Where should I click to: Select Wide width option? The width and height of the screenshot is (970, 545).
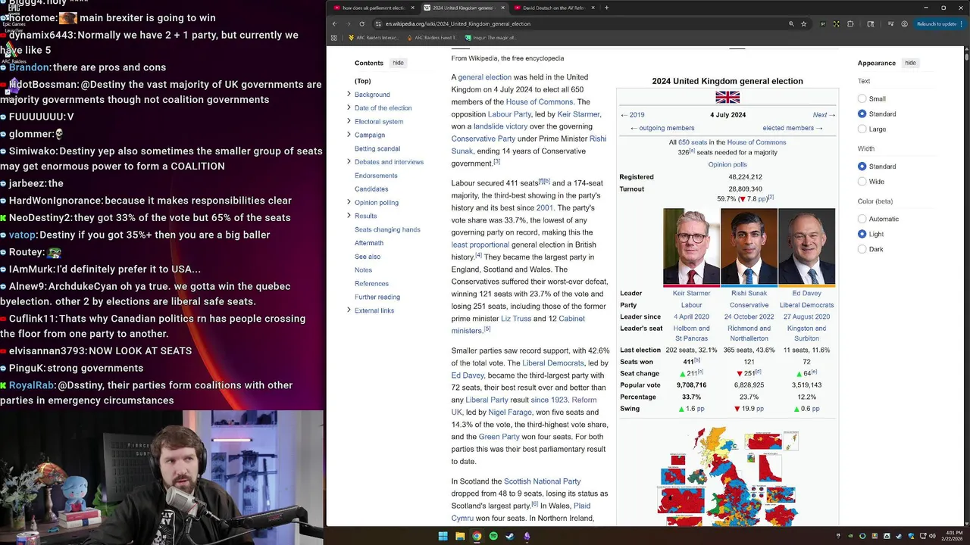(862, 181)
